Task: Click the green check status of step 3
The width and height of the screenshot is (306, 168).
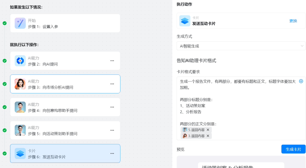Action: 5,84
